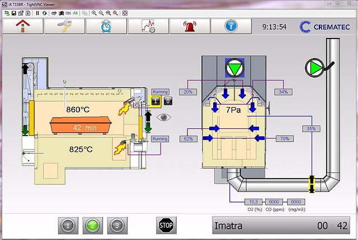
Task: Switch burner to position 1
Action: 156,101
